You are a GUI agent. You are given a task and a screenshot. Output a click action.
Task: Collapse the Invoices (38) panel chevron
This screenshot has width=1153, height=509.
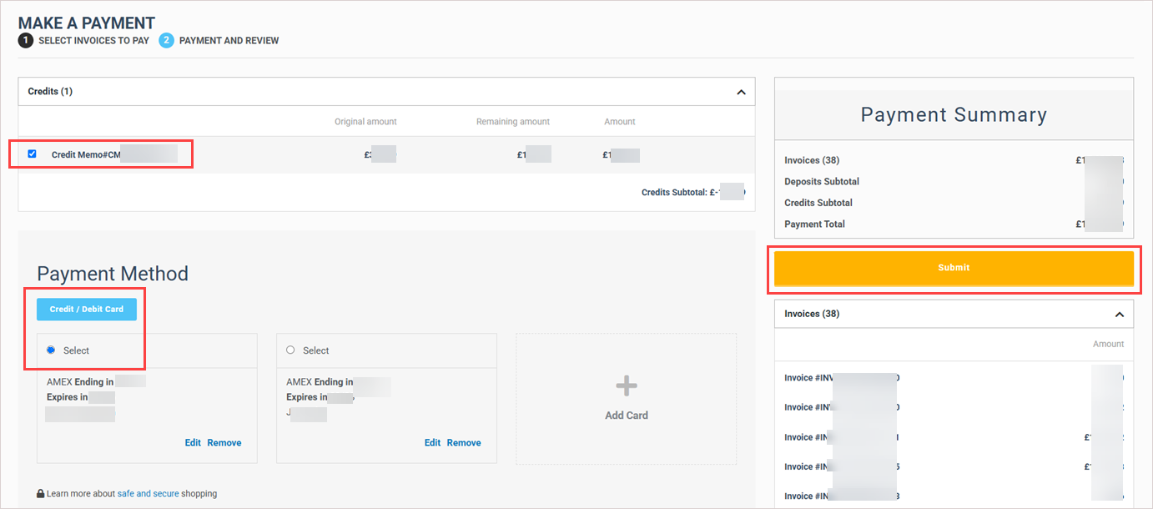1119,315
